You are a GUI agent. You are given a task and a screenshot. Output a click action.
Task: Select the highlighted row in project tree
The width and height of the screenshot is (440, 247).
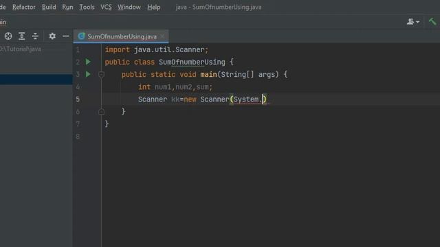click(x=36, y=80)
